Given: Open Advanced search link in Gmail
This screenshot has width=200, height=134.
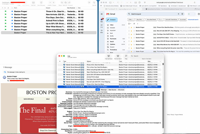Looking at the screenshot, I should point(193,20).
